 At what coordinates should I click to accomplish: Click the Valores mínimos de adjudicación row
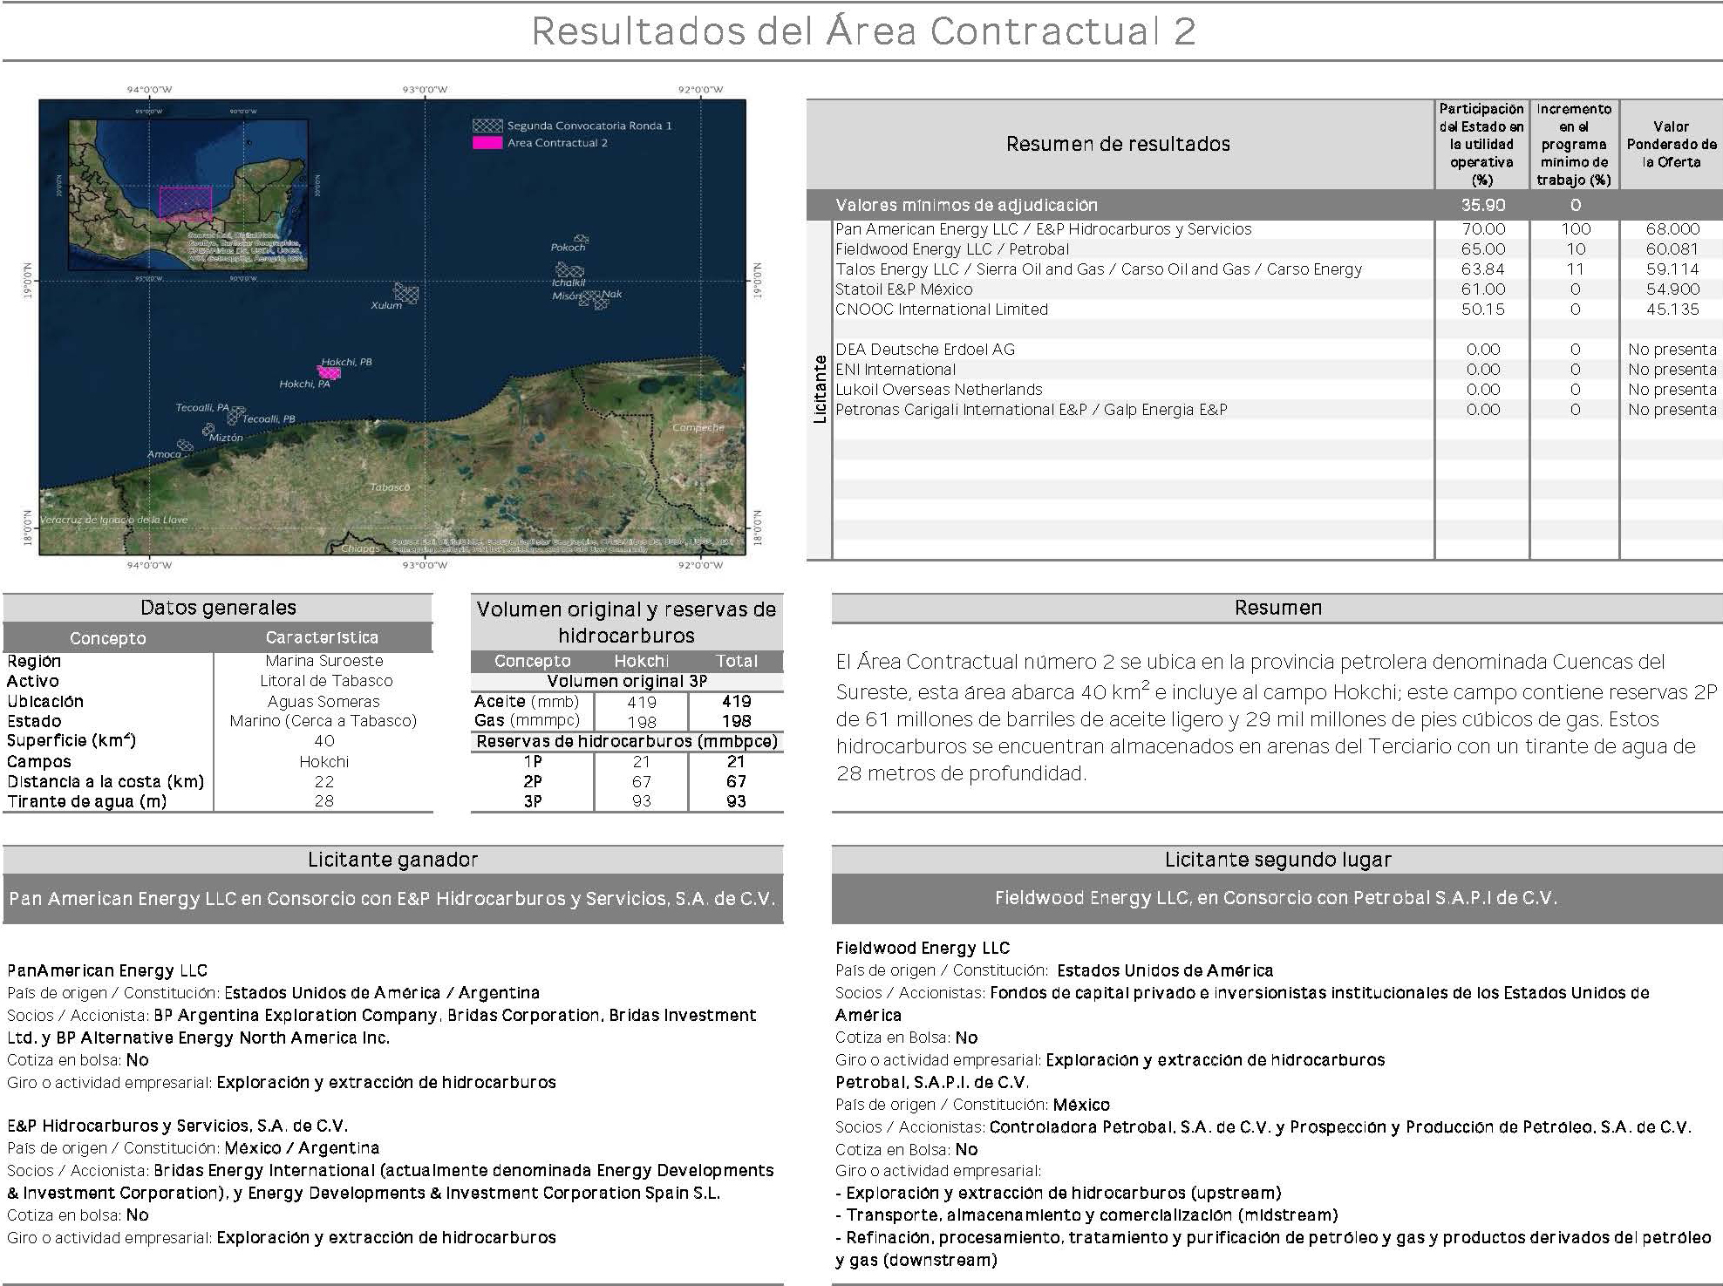point(966,205)
